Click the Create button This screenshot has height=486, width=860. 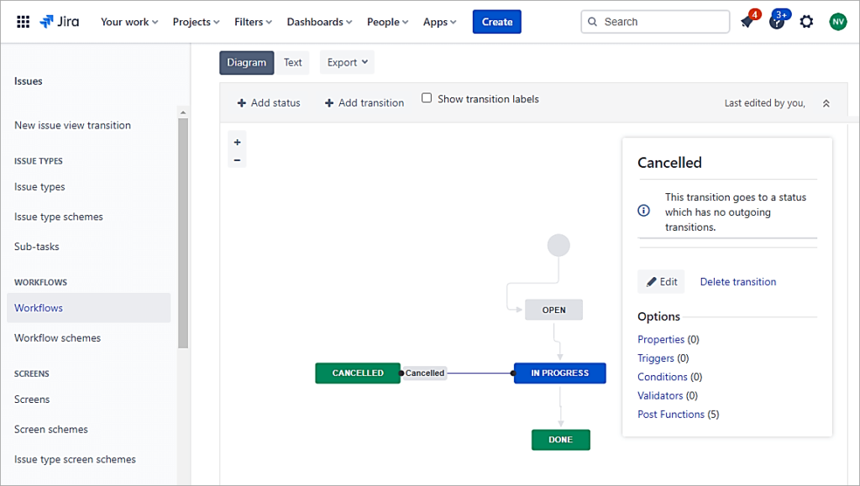(x=496, y=21)
